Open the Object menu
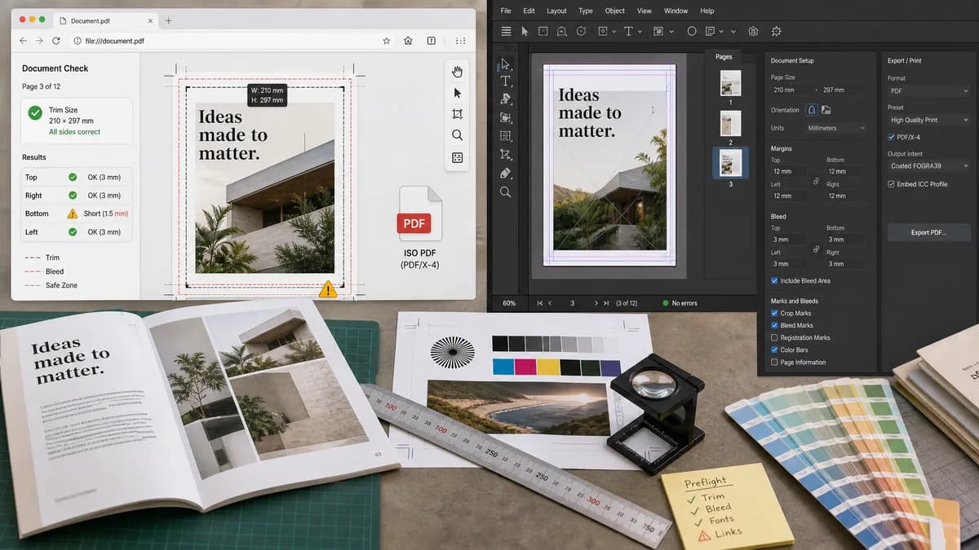The image size is (979, 550). pos(614,11)
